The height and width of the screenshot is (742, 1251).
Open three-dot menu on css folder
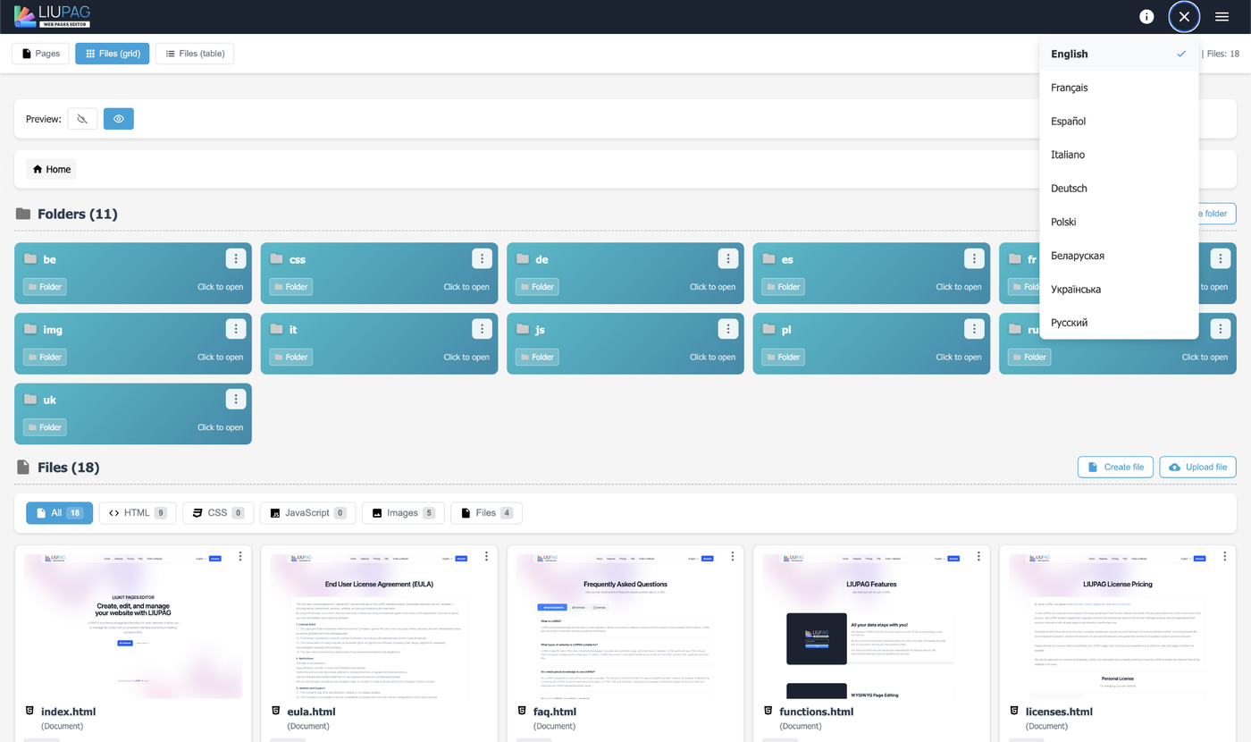coord(482,259)
